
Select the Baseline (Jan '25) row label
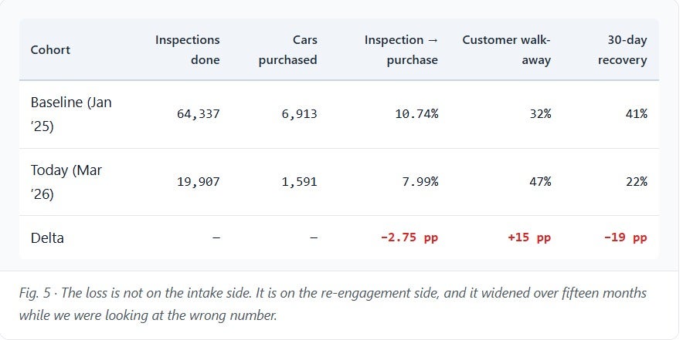click(x=71, y=114)
